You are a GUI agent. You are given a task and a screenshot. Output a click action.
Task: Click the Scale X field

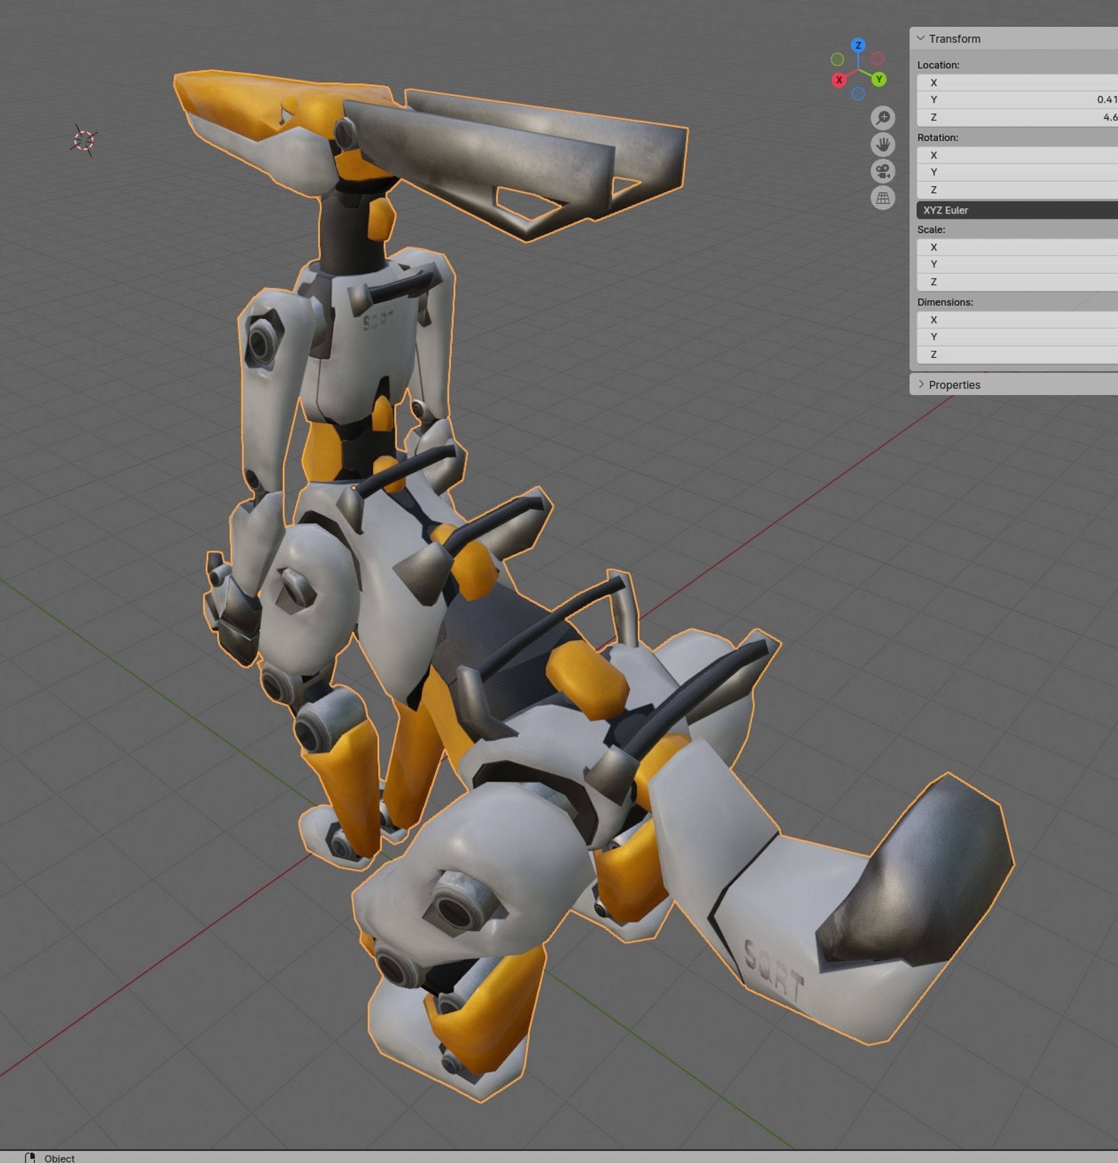(1017, 247)
